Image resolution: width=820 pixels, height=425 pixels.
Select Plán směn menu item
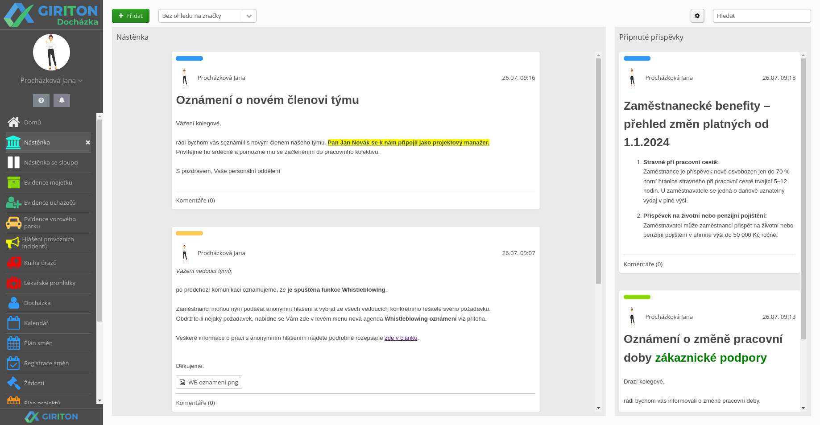click(48, 343)
